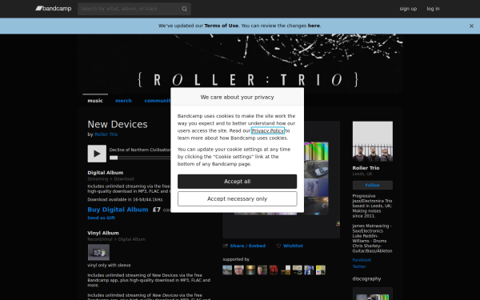
Task: Follow the 'here' link in the banner
Action: point(314,26)
